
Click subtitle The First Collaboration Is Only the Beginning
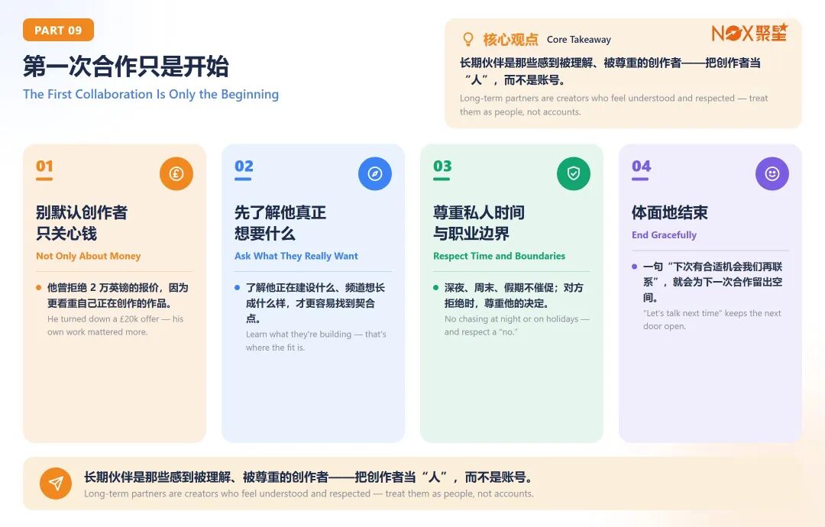pyautogui.click(x=151, y=94)
